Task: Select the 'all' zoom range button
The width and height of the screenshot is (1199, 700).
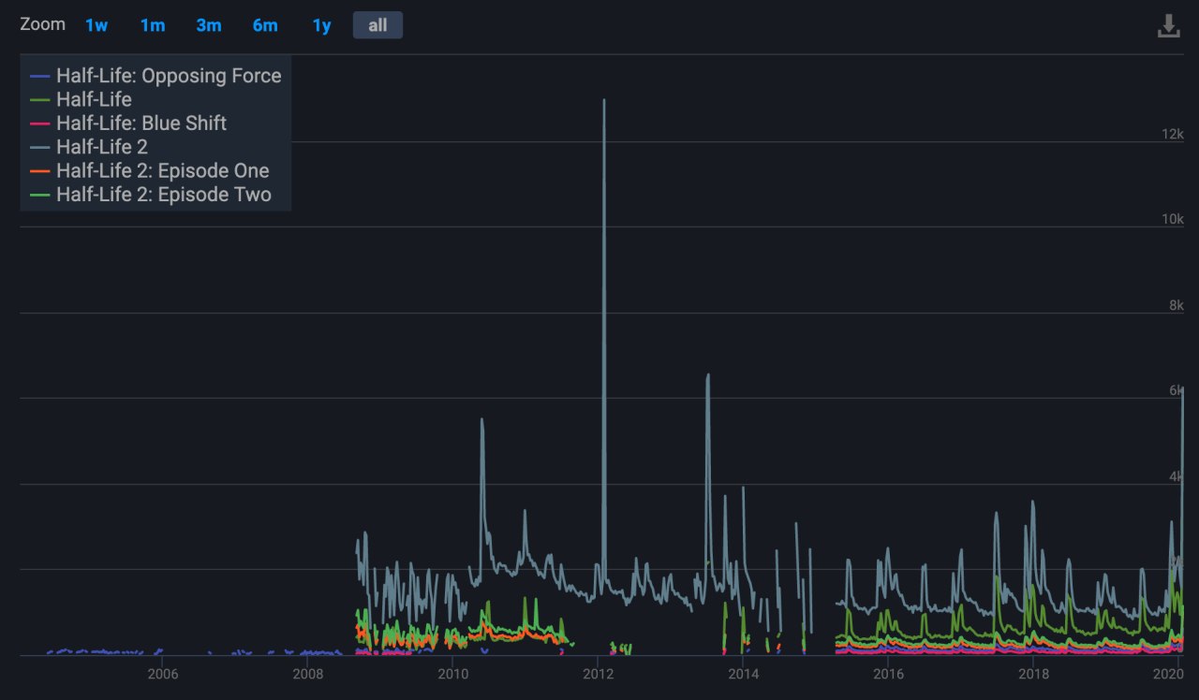Action: pyautogui.click(x=377, y=25)
